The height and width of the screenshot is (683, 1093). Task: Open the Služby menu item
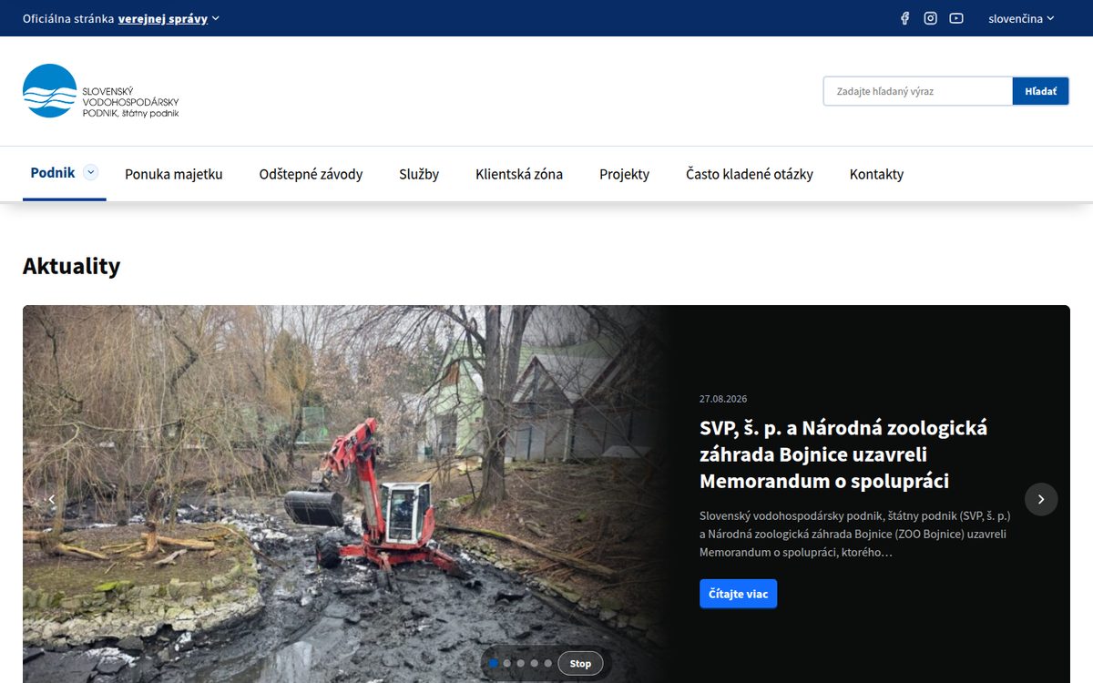click(x=419, y=174)
